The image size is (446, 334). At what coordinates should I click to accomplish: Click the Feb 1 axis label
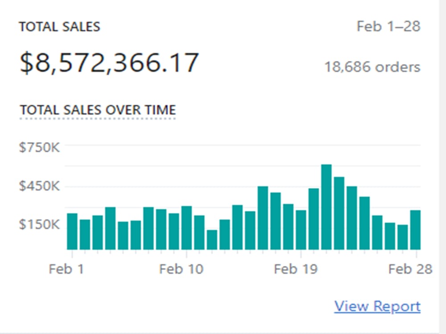66,269
